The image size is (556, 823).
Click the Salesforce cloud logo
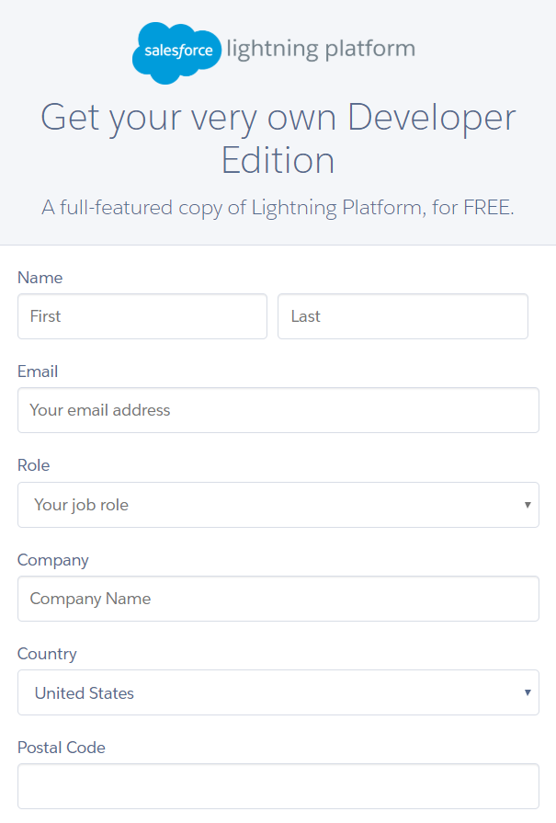pos(176,51)
